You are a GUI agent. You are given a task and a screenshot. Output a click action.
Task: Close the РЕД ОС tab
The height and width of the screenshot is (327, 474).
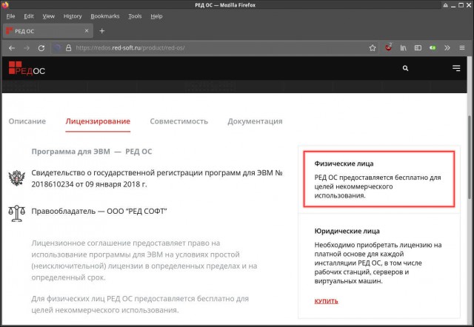pyautogui.click(x=87, y=30)
